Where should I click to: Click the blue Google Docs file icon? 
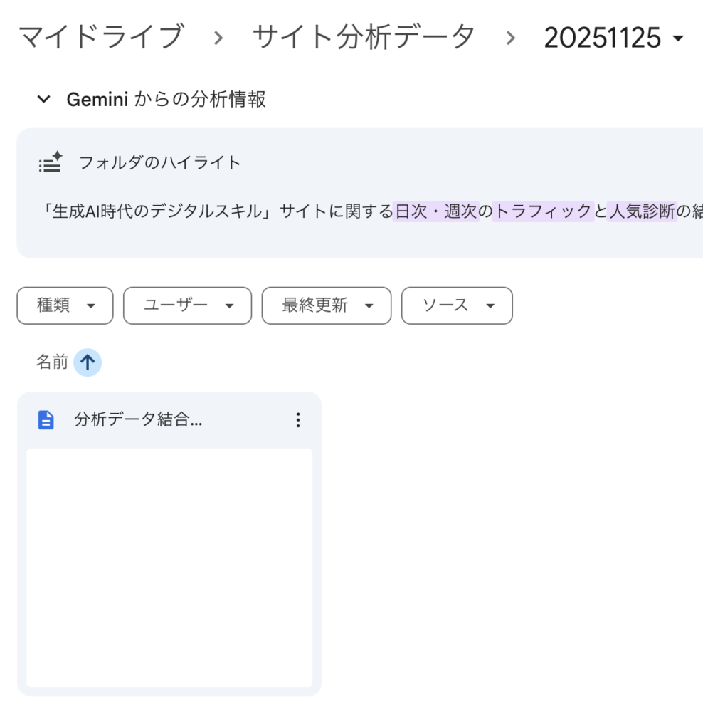46,420
